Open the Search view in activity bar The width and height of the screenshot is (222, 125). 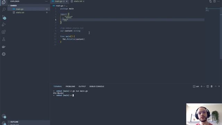click(x=4, y=9)
